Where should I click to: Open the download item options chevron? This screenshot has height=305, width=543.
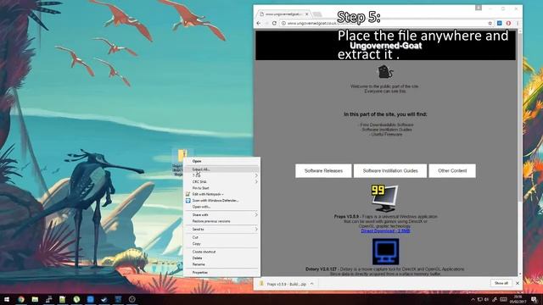tap(311, 284)
